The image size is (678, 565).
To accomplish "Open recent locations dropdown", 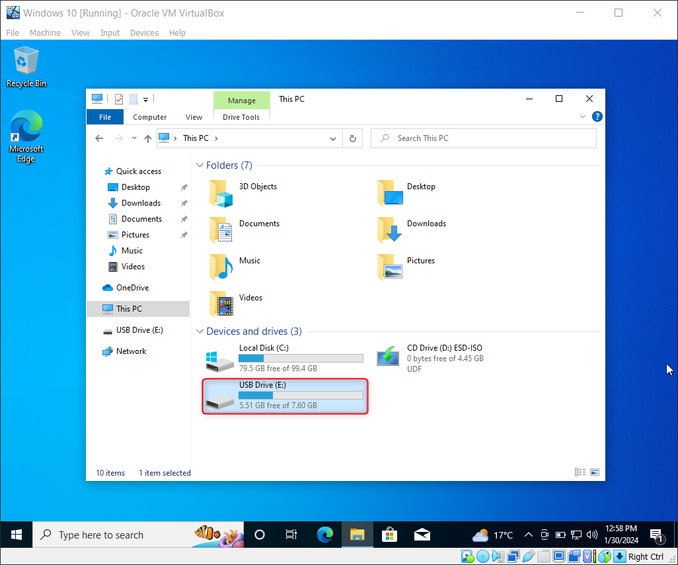I will click(134, 138).
